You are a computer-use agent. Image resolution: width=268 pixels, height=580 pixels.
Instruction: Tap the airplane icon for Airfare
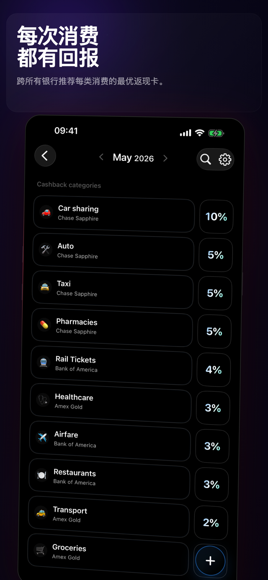[x=42, y=438]
